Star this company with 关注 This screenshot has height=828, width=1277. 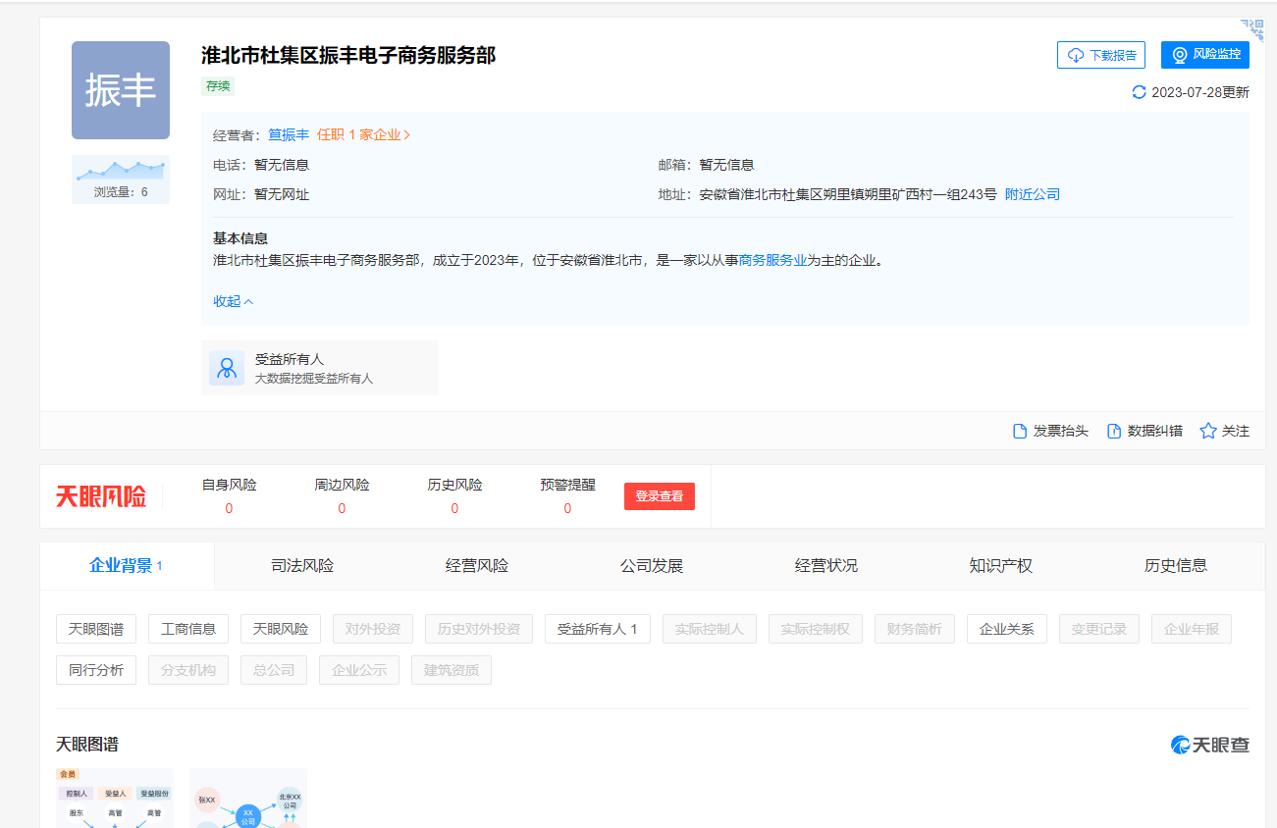1225,431
